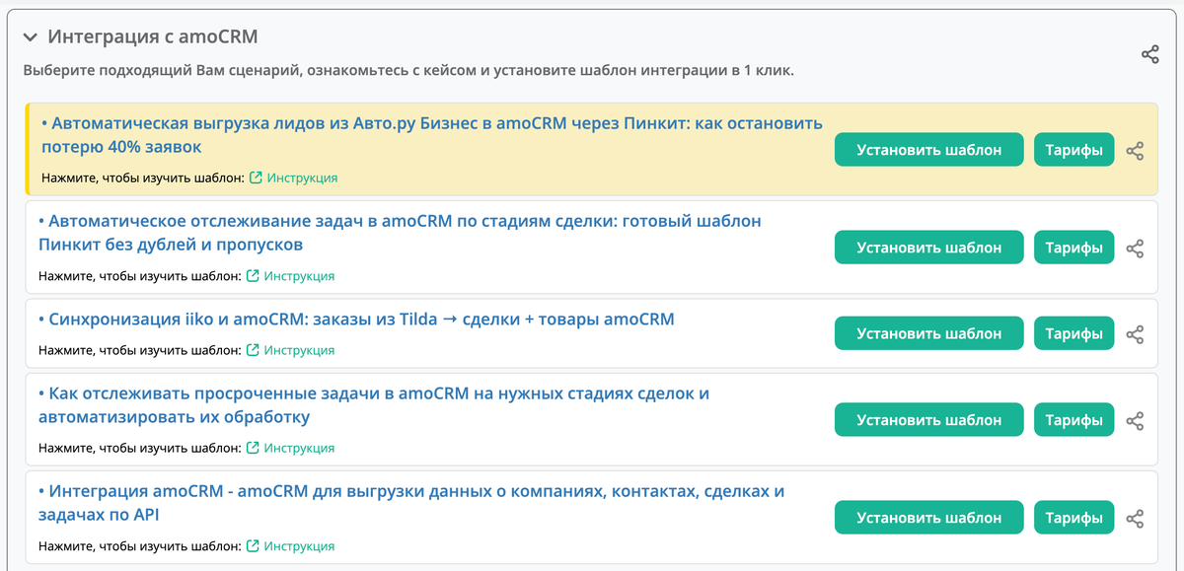
Task: Click the Интеграция с amoCRM heading text
Action: tap(153, 37)
